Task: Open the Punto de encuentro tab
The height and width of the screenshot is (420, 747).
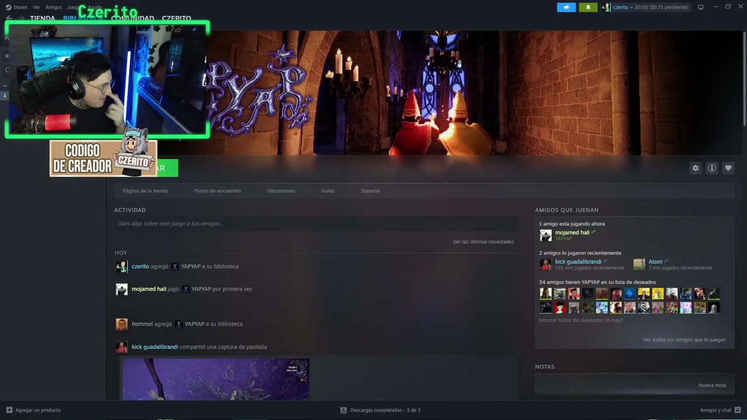Action: pyautogui.click(x=218, y=191)
